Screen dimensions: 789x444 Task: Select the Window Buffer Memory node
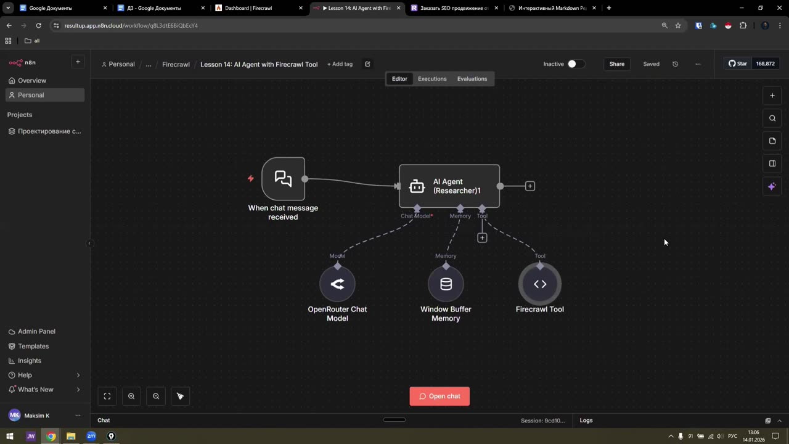[x=446, y=284]
